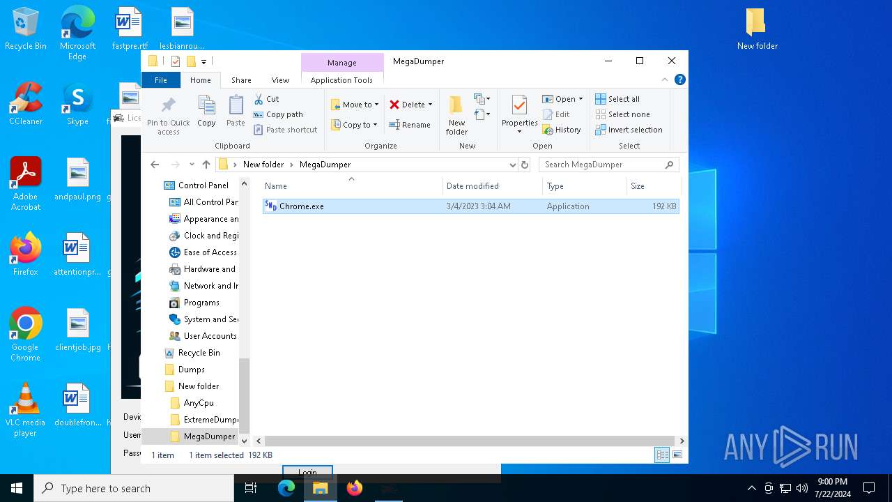The width and height of the screenshot is (892, 502).
Task: Sort by Name column header
Action: pos(352,186)
